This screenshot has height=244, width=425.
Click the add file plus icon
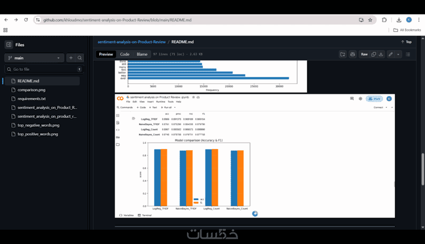click(71, 58)
